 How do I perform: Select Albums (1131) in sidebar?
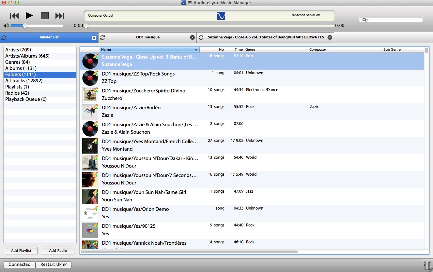(x=40, y=68)
